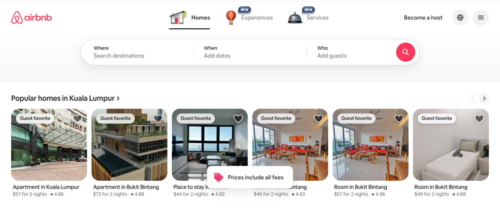Viewport: 500px width, 209px height.
Task: Click the red search magnifier button
Action: (x=405, y=52)
